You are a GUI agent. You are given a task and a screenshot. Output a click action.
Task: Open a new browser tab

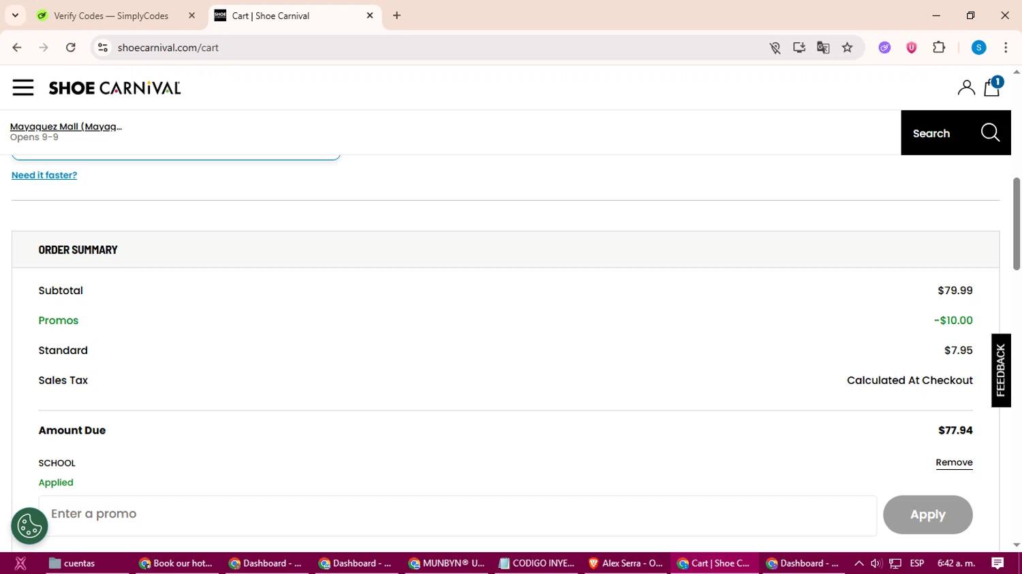pyautogui.click(x=397, y=16)
